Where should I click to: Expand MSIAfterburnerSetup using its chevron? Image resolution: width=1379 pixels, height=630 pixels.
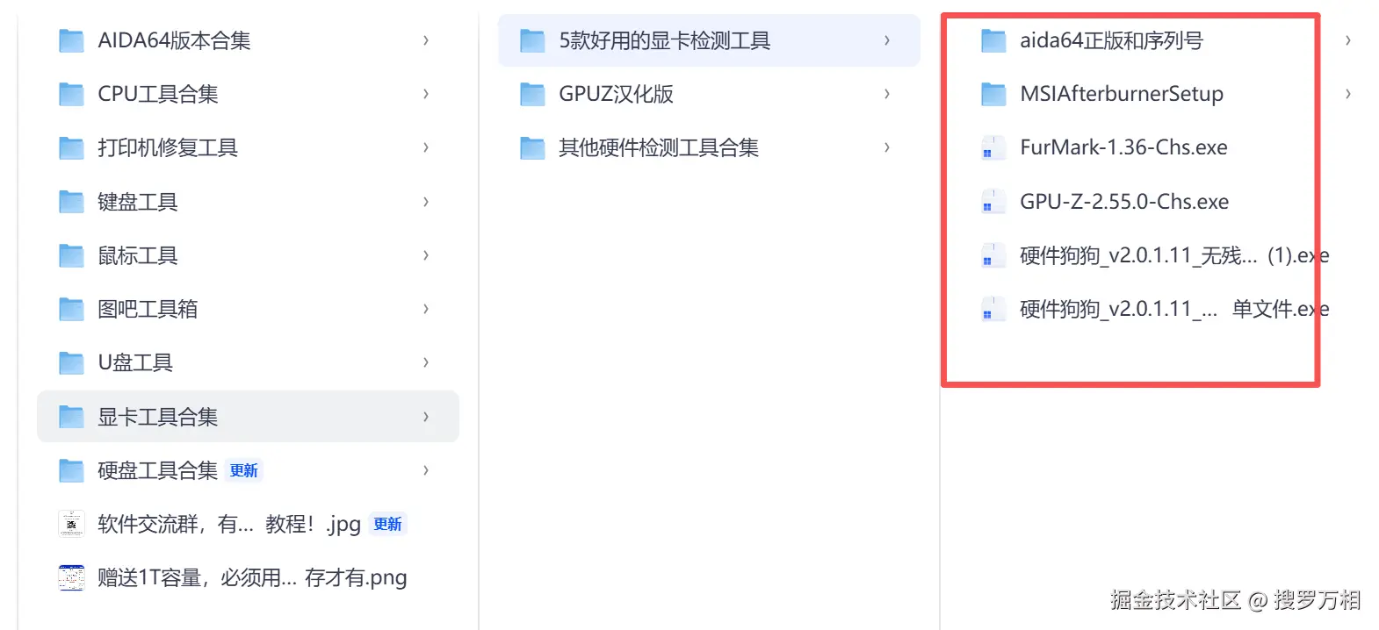tap(1348, 94)
